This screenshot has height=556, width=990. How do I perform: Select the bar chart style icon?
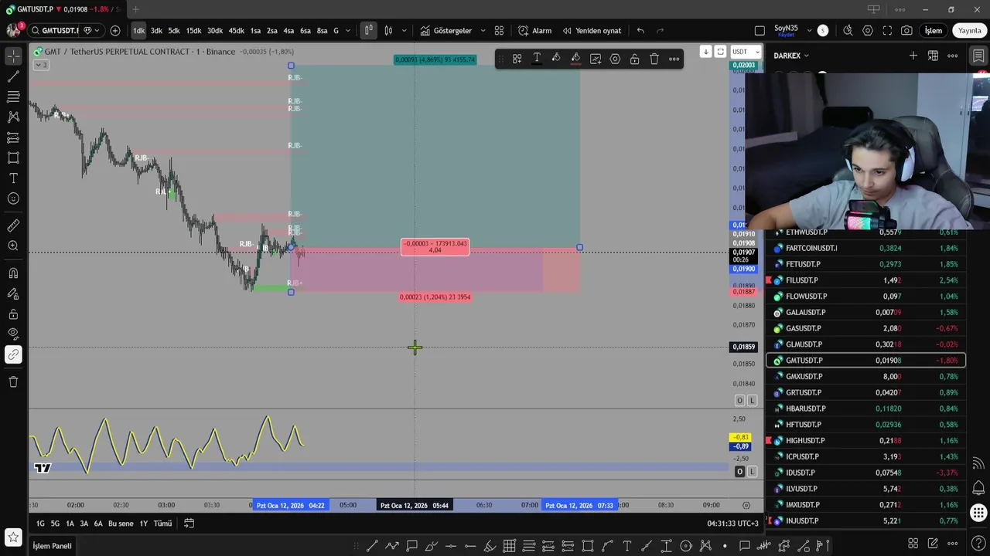369,31
